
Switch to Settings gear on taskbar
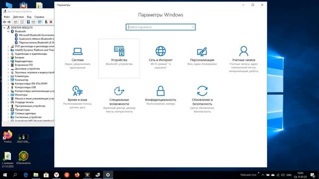[108, 175]
